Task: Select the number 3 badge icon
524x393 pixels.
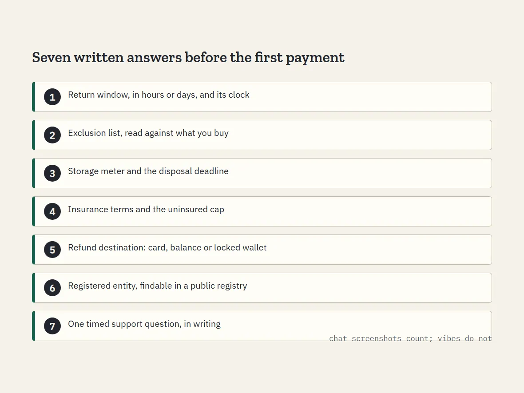Action: (x=52, y=173)
